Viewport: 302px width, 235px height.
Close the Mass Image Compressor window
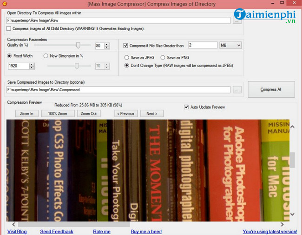[294, 3]
